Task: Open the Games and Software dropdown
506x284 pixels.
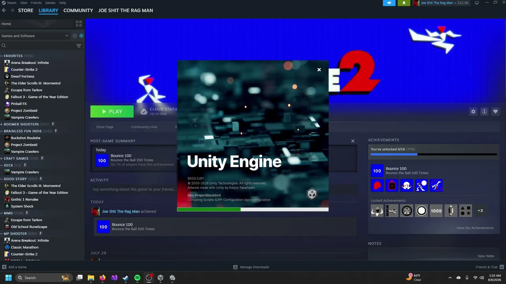Action: tap(35, 36)
